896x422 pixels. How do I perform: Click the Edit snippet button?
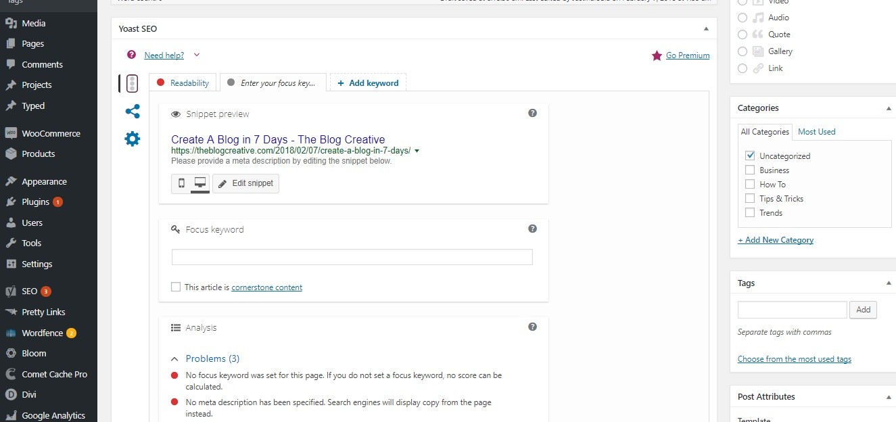click(245, 183)
